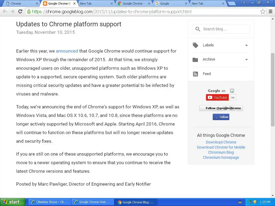Open the Feed link
275x206 pixels.
pos(207,74)
